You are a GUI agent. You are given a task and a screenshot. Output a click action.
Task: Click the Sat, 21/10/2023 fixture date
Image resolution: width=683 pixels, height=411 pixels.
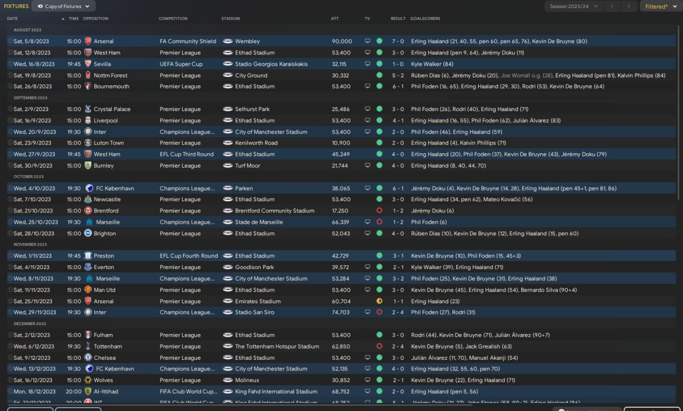34,211
